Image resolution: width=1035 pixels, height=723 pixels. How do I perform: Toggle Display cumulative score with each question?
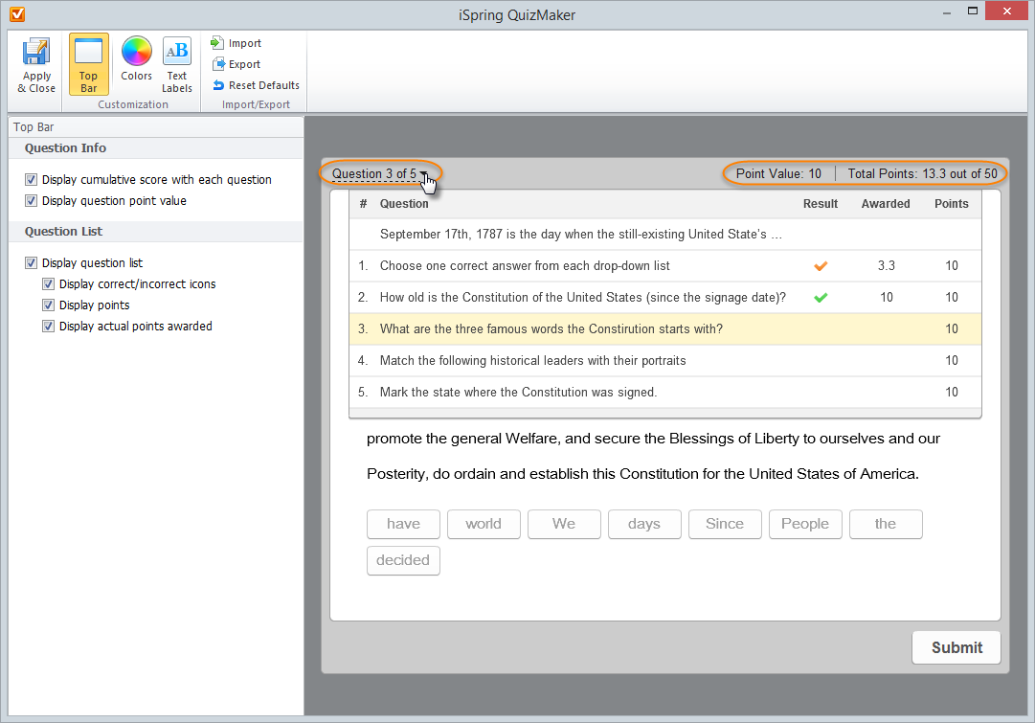32,180
